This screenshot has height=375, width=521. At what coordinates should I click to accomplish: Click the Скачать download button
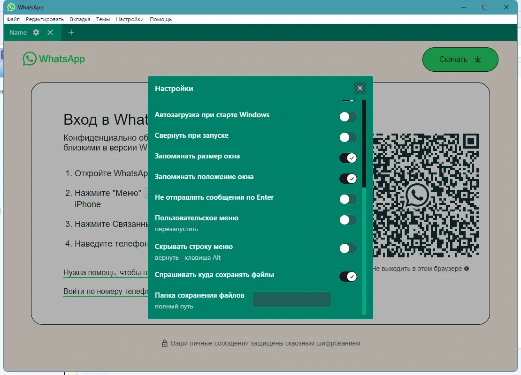(460, 60)
